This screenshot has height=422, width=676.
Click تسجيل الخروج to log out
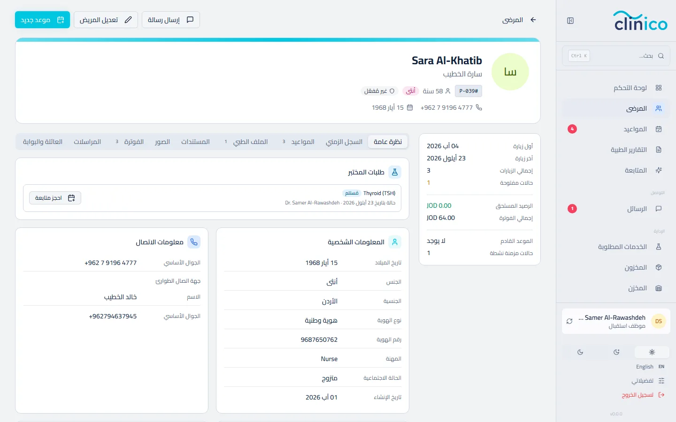tap(643, 395)
